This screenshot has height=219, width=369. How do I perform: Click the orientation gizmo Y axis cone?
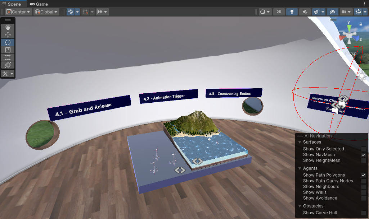click(x=349, y=28)
